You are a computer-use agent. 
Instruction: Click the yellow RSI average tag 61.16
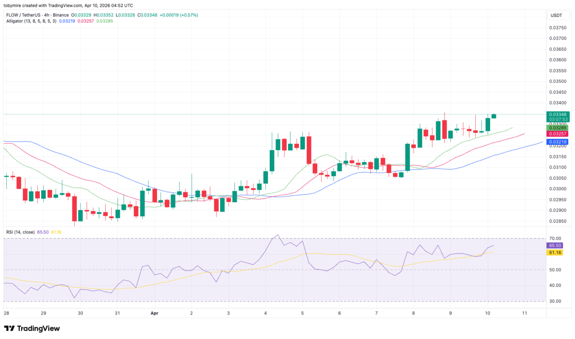click(x=556, y=252)
